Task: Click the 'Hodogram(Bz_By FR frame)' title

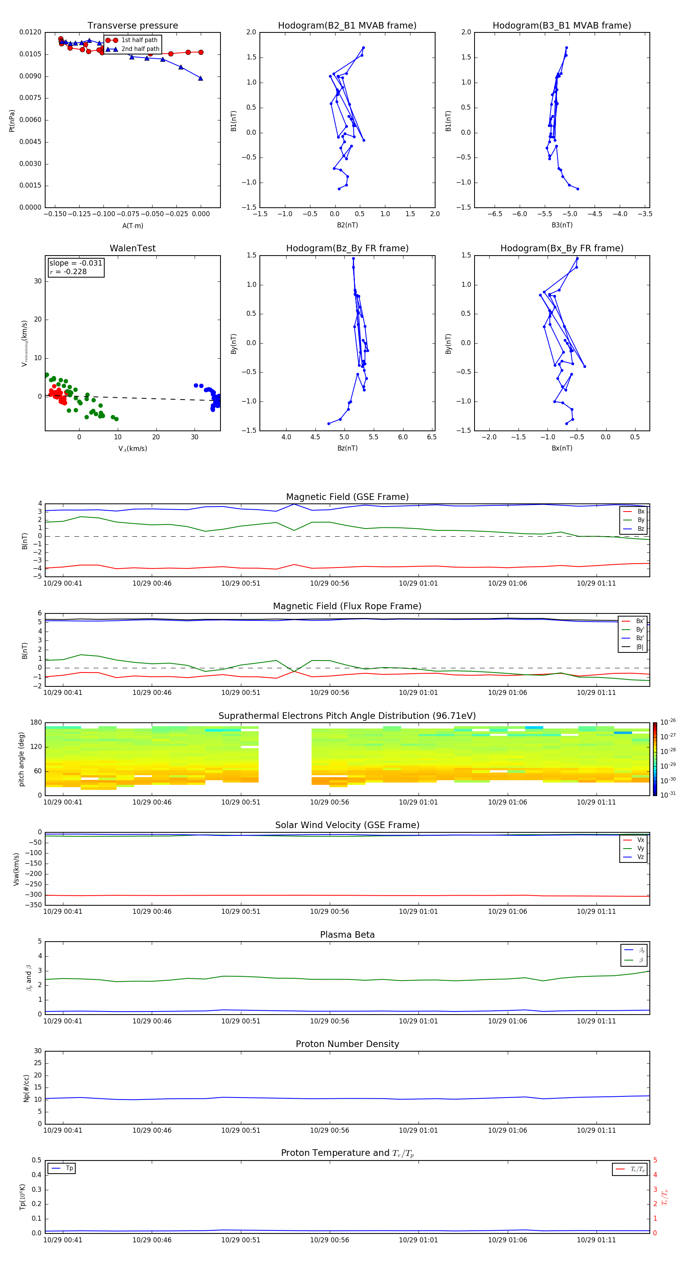Action: point(347,248)
